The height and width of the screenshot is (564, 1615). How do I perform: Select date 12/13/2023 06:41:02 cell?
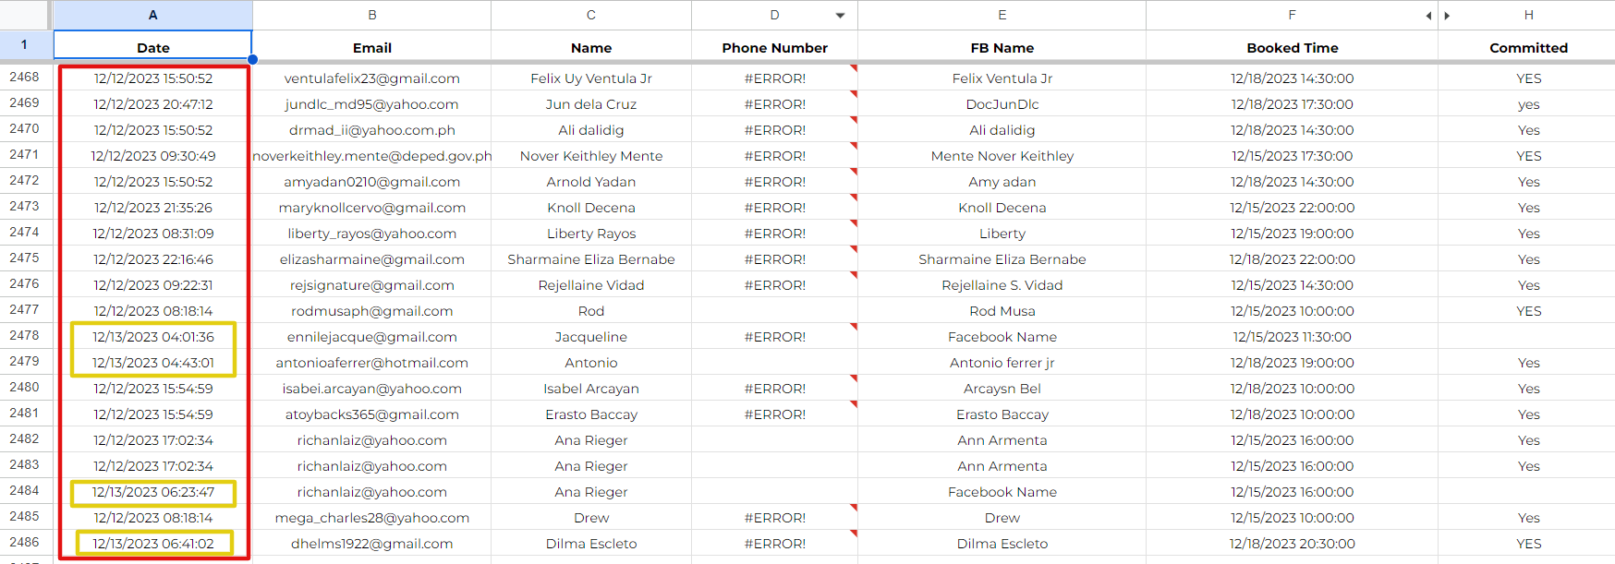(x=152, y=544)
